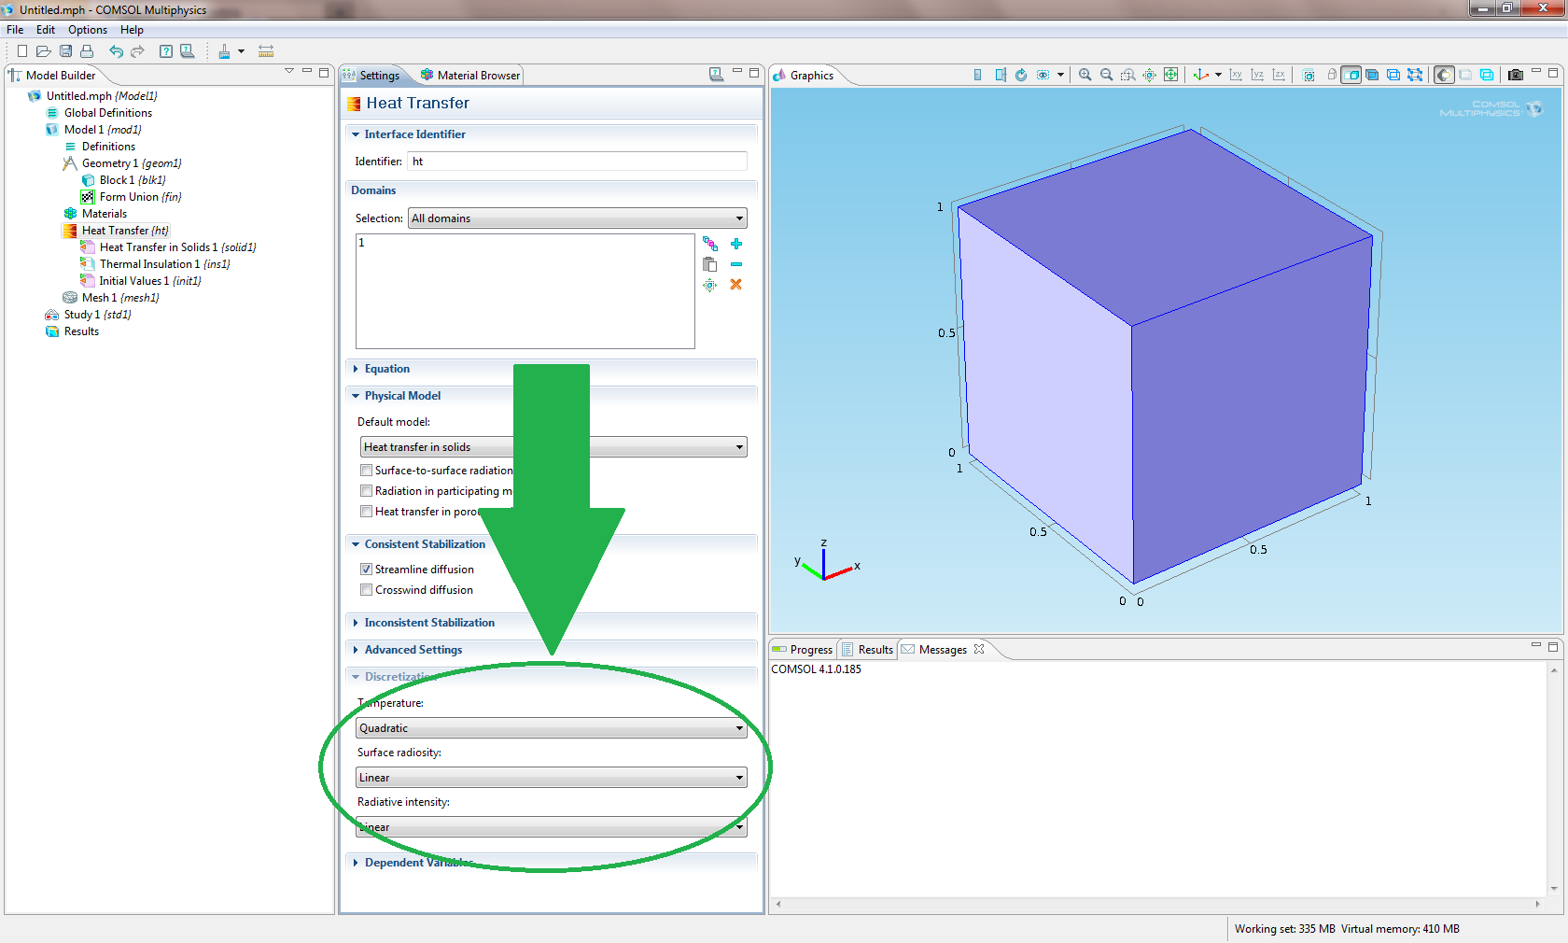Viewport: 1568px width, 943px height.
Task: Open the Edit menu
Action: point(46,30)
